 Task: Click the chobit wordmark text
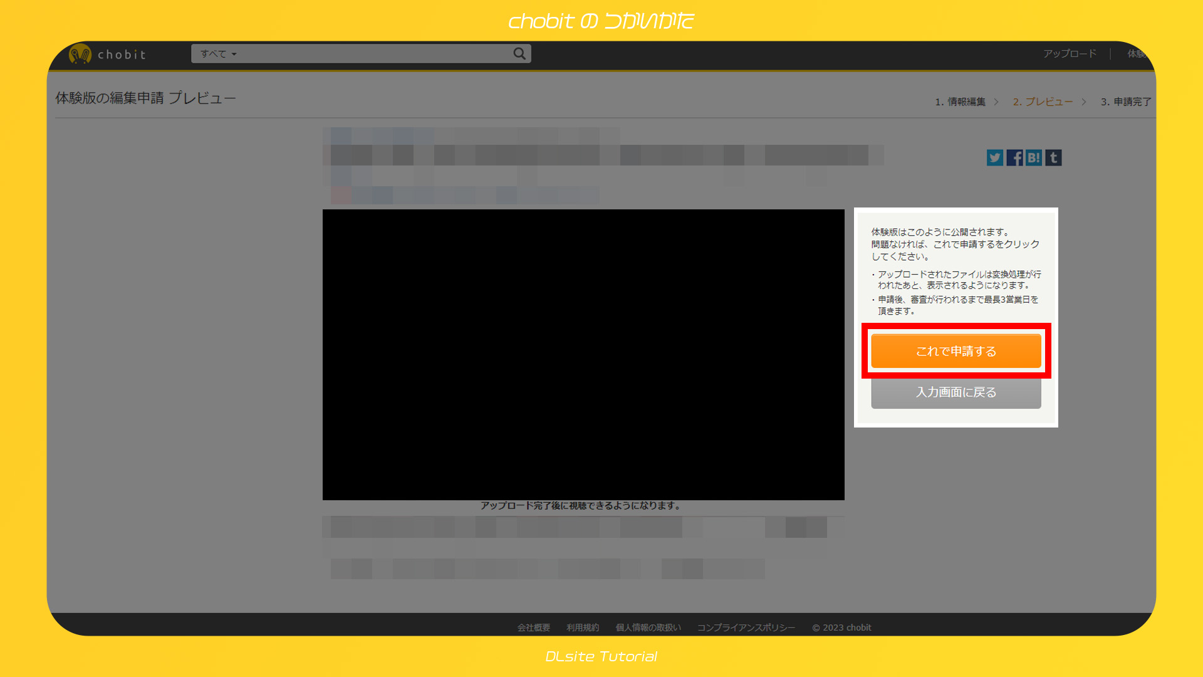(122, 55)
